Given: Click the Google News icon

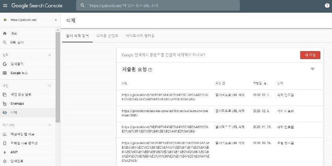Looking at the screenshot, I should (x=5, y=73).
